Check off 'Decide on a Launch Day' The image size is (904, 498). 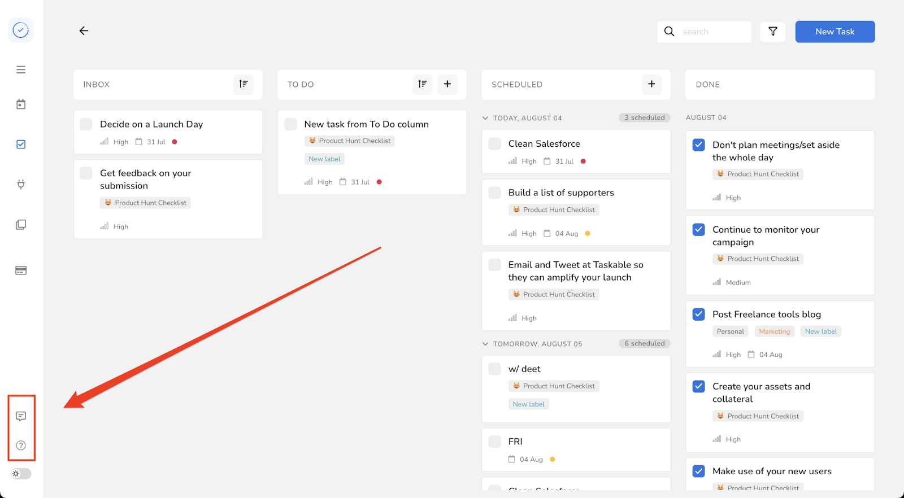pyautogui.click(x=86, y=124)
